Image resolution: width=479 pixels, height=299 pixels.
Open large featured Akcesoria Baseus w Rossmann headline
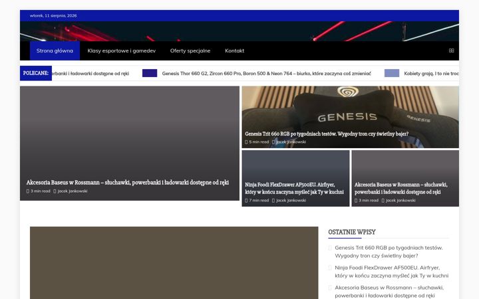tap(127, 183)
